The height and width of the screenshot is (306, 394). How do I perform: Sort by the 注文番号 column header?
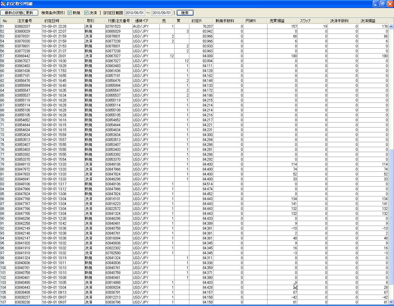[x=28, y=21]
